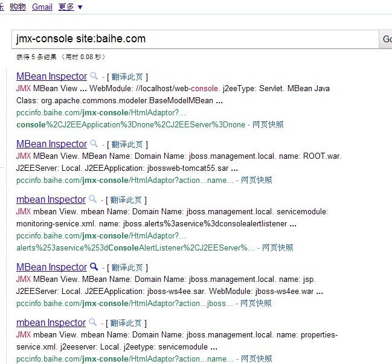The height and width of the screenshot is (364, 392).
Task: Translate the properties-service.xml result page
Action: pyautogui.click(x=126, y=323)
